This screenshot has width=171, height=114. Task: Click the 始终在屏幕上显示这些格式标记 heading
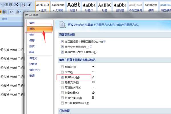pyautogui.click(x=77, y=60)
